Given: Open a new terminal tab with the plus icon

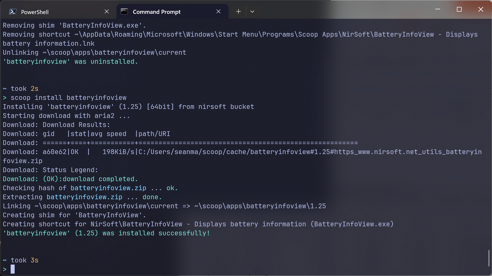Looking at the screenshot, I should 238,11.
